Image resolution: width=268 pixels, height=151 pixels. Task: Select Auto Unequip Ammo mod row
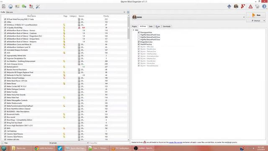pos(64,64)
